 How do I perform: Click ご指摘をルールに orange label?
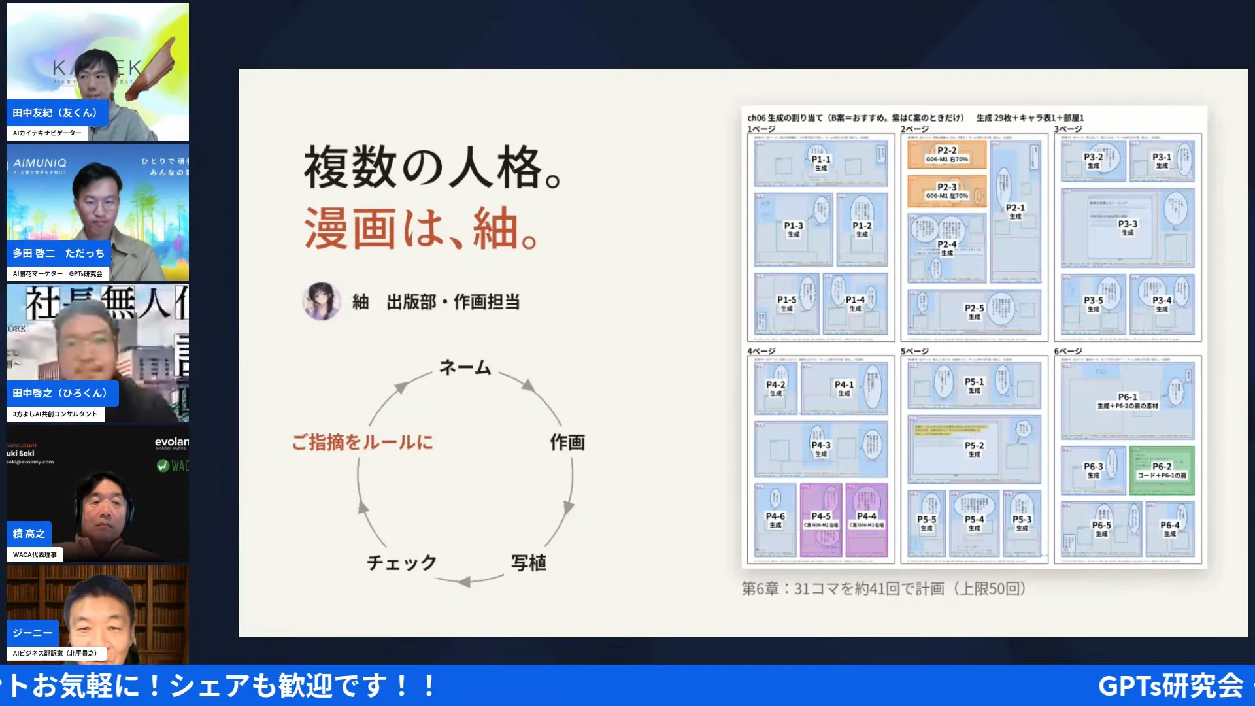[x=362, y=443]
